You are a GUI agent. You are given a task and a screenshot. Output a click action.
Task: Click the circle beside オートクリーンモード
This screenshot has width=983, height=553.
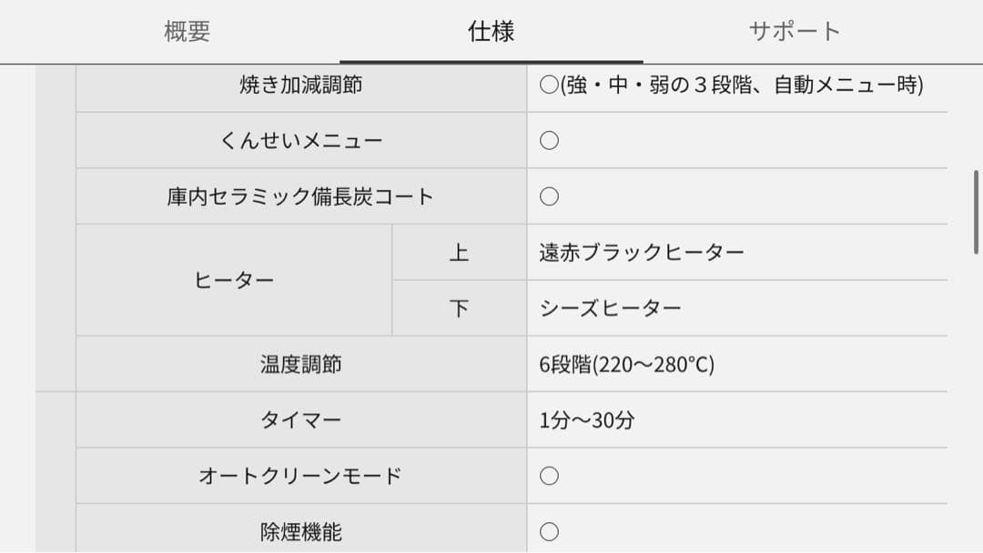point(547,473)
